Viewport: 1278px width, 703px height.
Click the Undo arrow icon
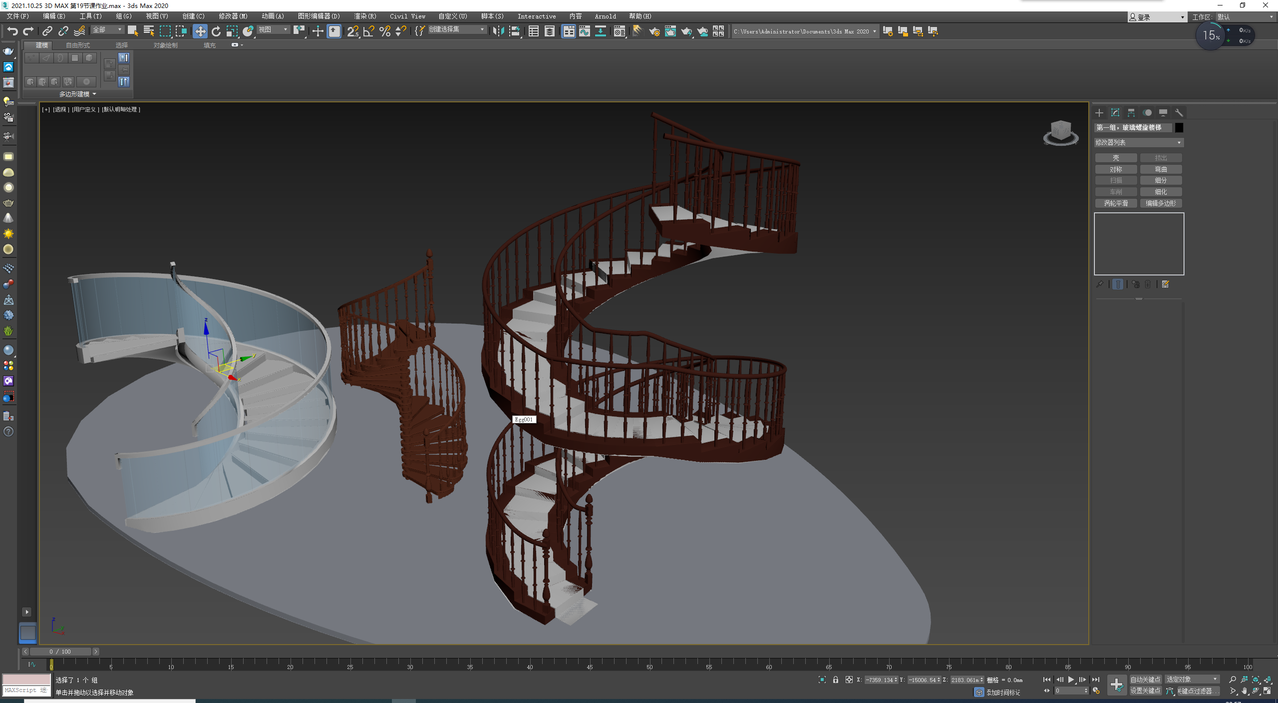tap(12, 31)
